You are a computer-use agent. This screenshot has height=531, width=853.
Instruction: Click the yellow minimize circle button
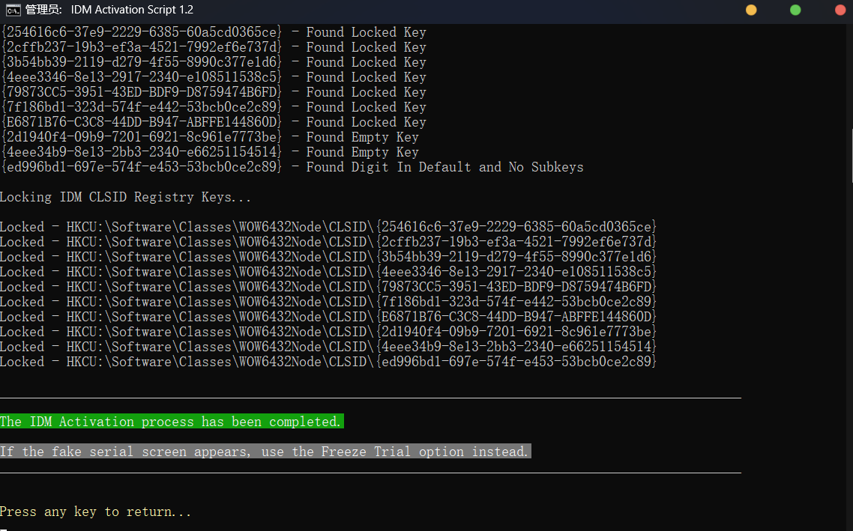tap(751, 10)
